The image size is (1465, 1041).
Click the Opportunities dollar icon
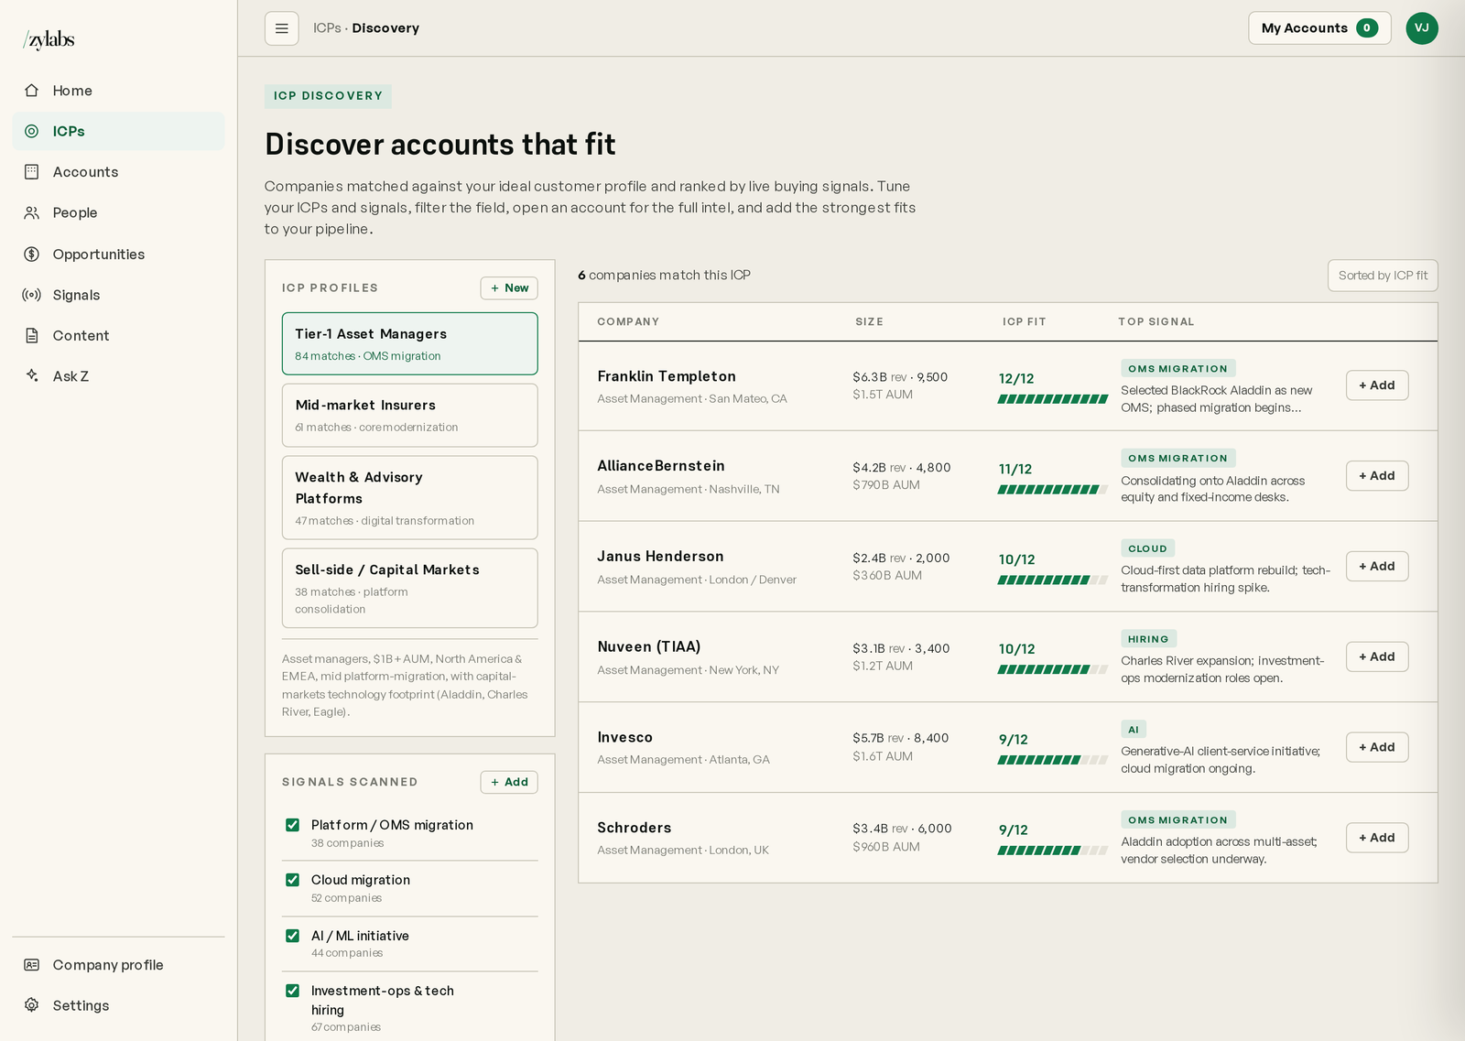(32, 254)
